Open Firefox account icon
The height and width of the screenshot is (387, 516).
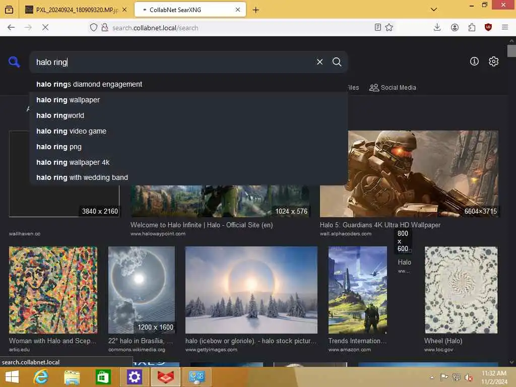(x=455, y=28)
